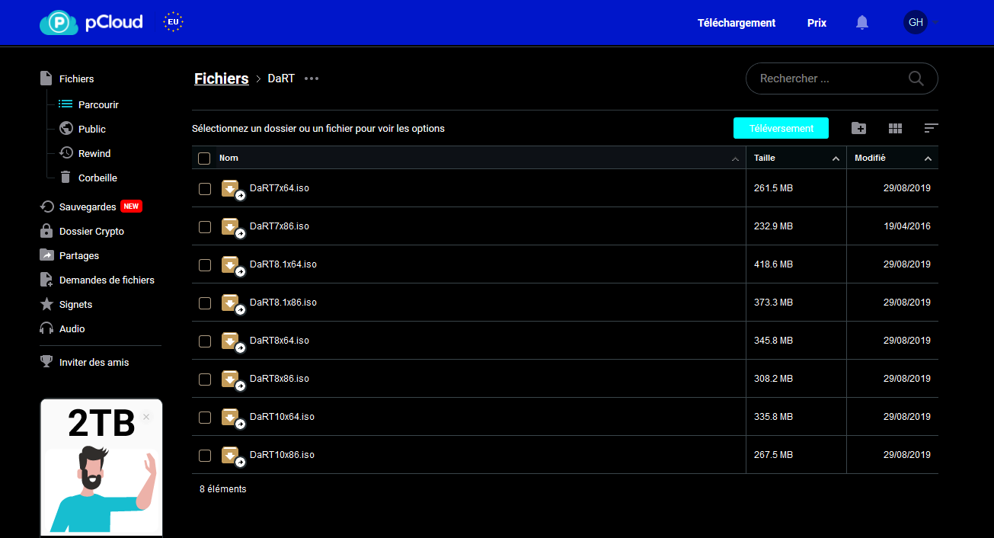The width and height of the screenshot is (994, 538).
Task: Open the DaRT folder more-options dots
Action: point(312,78)
